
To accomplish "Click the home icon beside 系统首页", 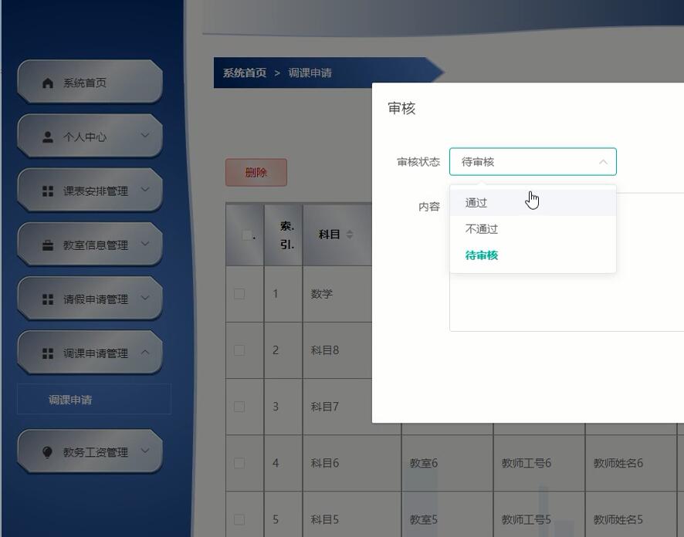I will (x=48, y=83).
